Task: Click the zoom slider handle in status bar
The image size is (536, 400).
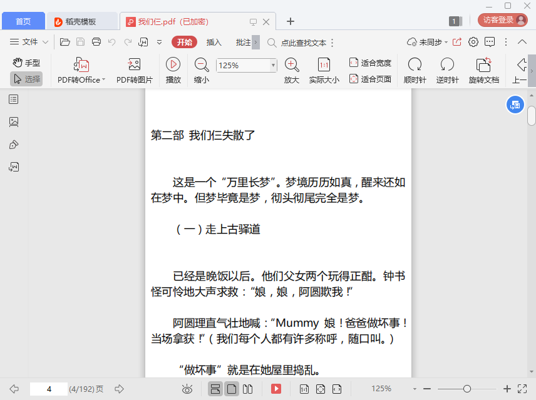Action: pos(467,389)
